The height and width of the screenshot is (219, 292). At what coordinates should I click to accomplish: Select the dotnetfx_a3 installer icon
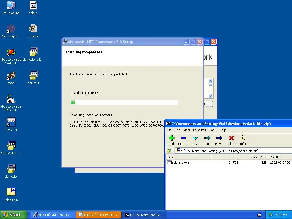pyautogui.click(x=33, y=55)
